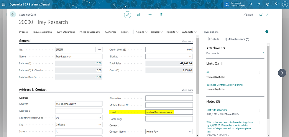Screen dimensions: 289x137
Task: Click the Name field
Action: click(79, 57)
